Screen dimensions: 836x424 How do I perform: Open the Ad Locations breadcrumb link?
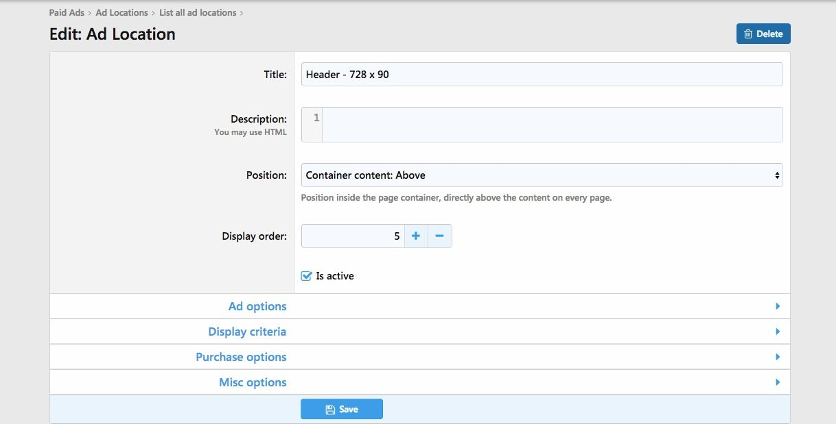pos(121,12)
